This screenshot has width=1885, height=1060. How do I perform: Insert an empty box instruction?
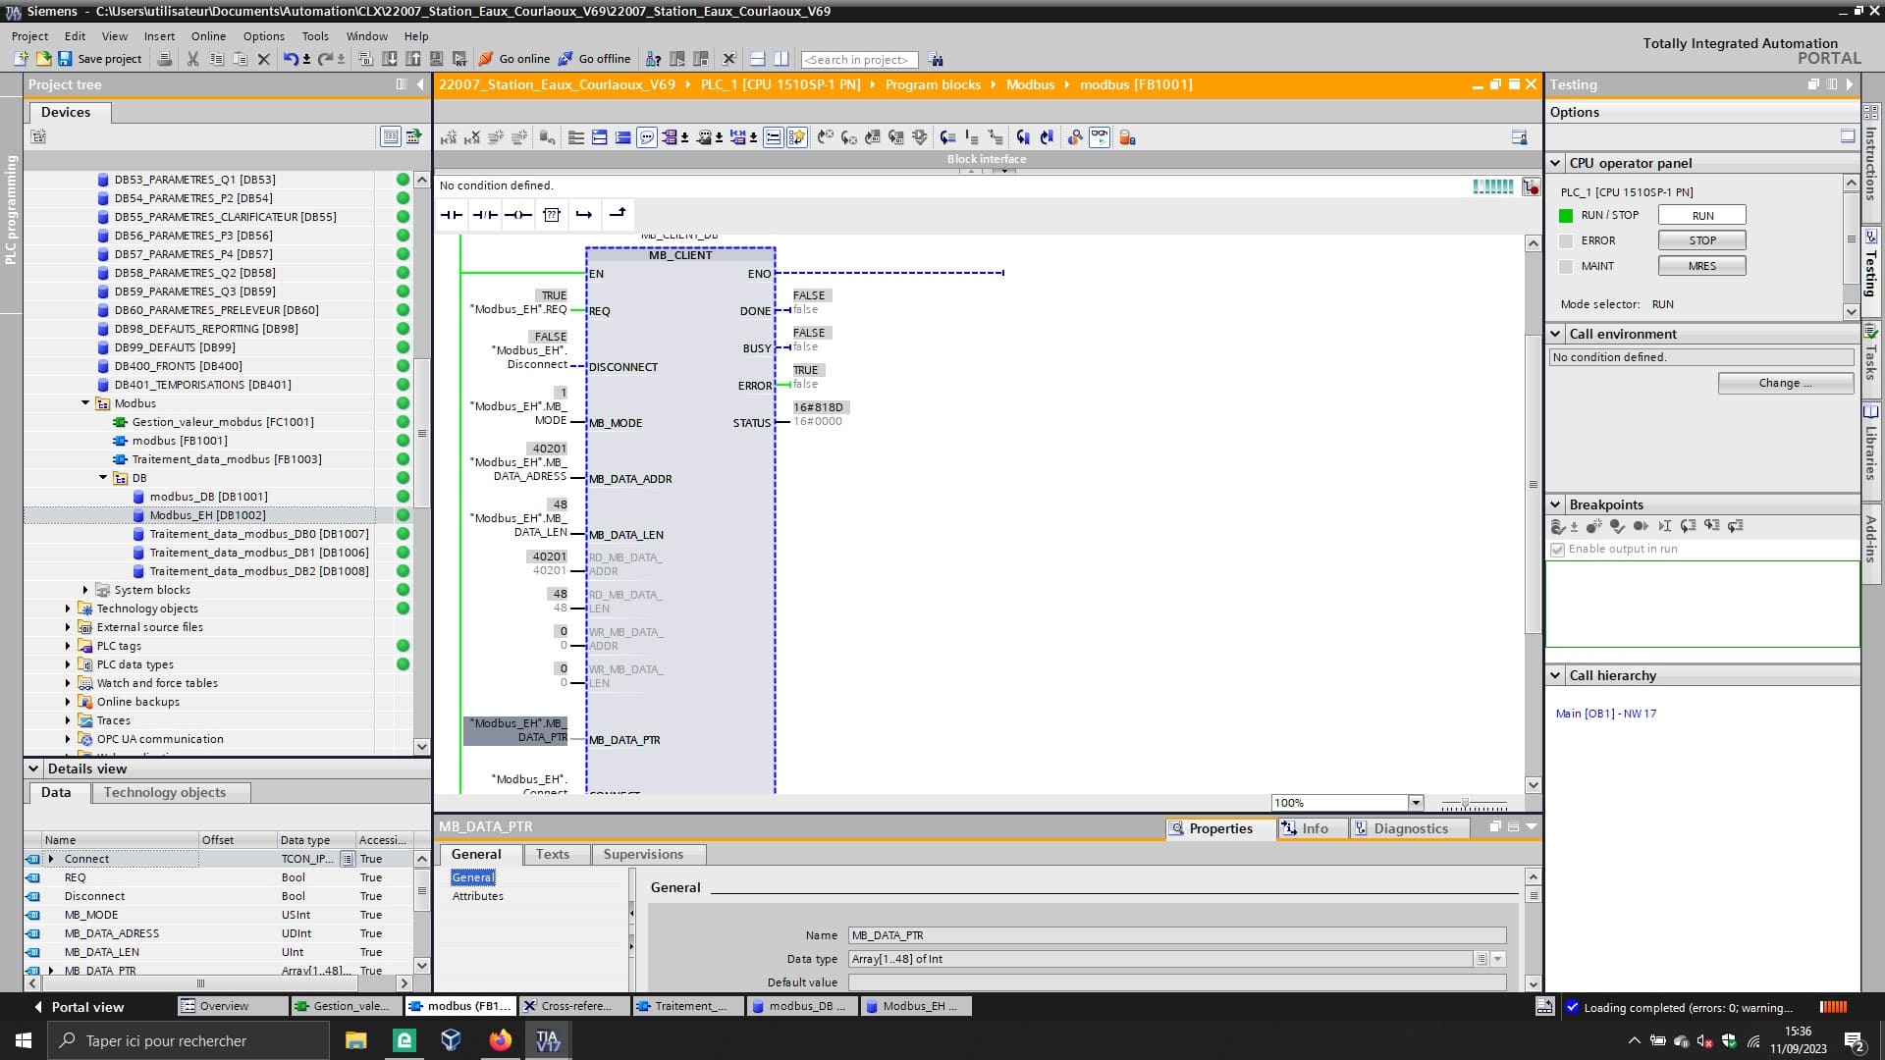(x=552, y=215)
